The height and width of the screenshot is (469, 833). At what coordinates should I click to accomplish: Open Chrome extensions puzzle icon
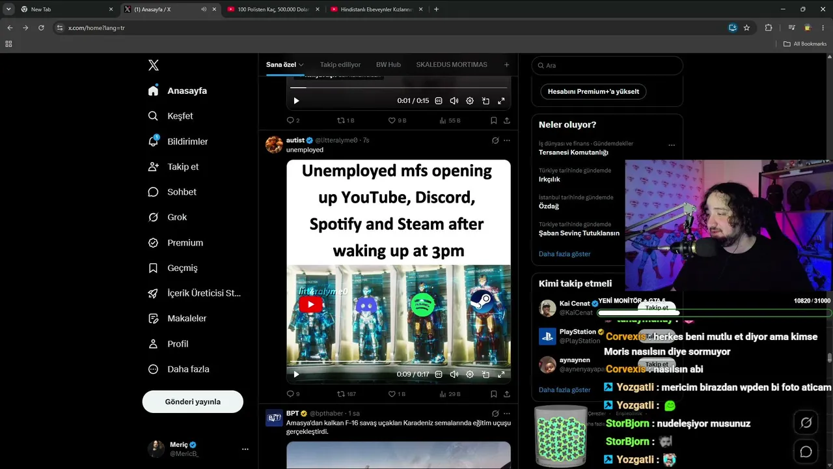pyautogui.click(x=769, y=28)
